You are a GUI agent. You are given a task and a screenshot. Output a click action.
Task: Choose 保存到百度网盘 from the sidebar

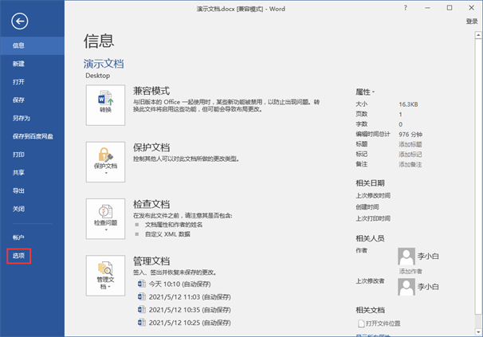coord(33,136)
